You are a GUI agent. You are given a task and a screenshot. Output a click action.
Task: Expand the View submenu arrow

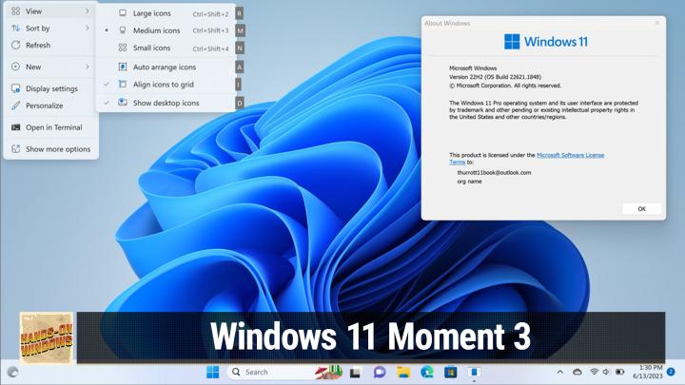tap(87, 11)
